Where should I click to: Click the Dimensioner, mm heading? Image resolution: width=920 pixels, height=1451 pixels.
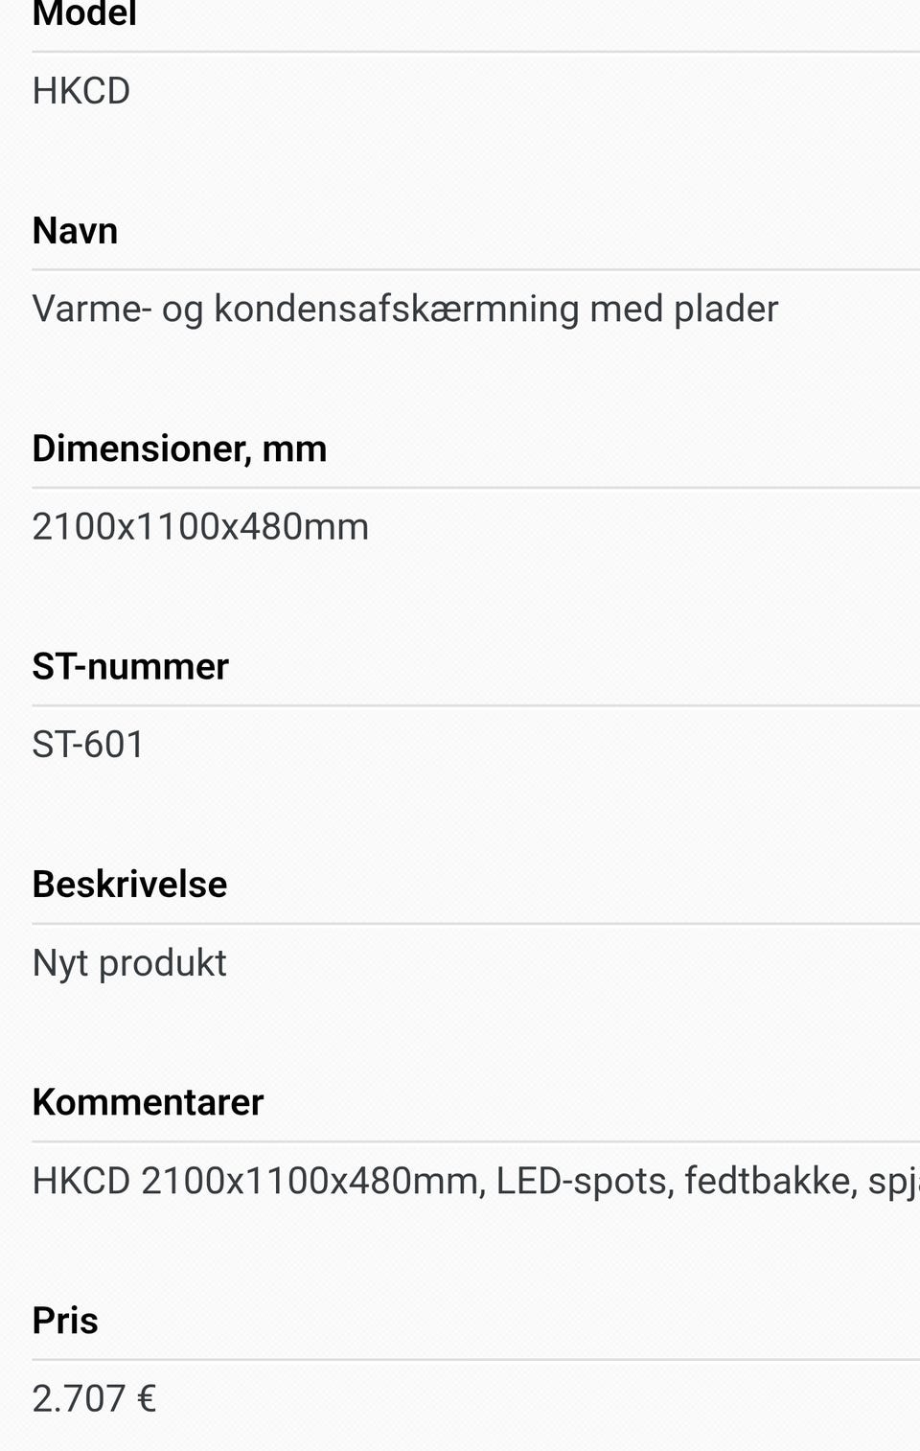point(179,449)
